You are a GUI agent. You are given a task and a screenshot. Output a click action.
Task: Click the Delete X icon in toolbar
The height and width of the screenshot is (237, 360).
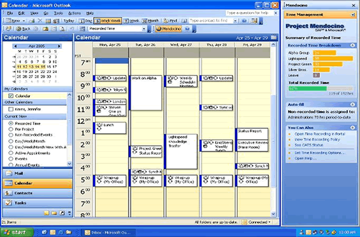[x=40, y=21]
